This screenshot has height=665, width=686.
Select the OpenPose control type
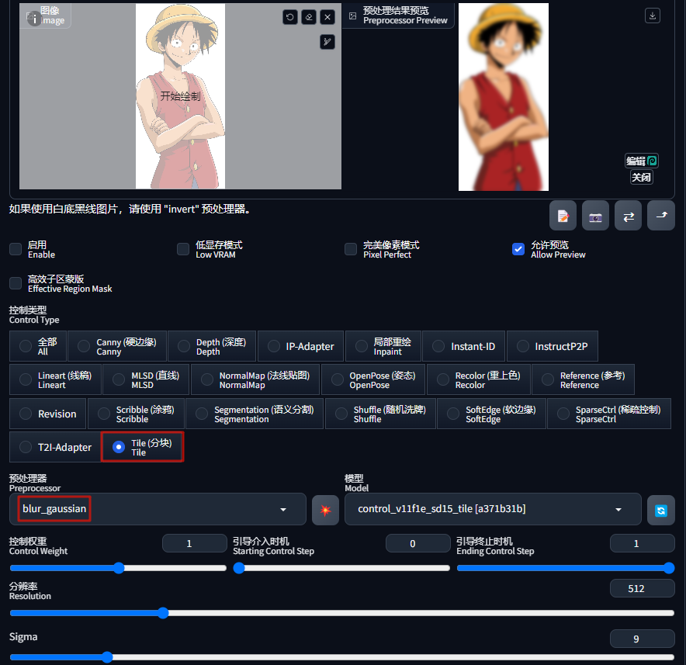point(373,379)
